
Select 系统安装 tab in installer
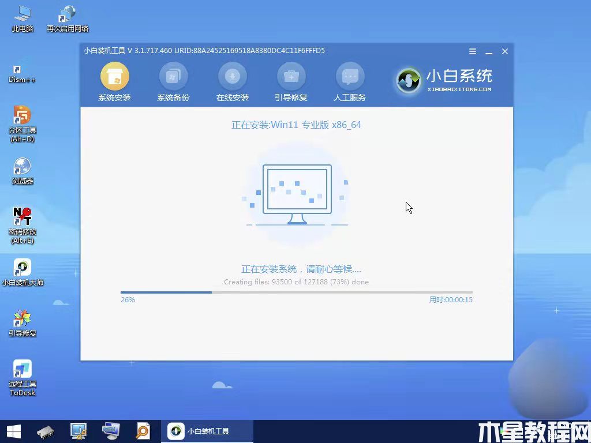point(115,82)
